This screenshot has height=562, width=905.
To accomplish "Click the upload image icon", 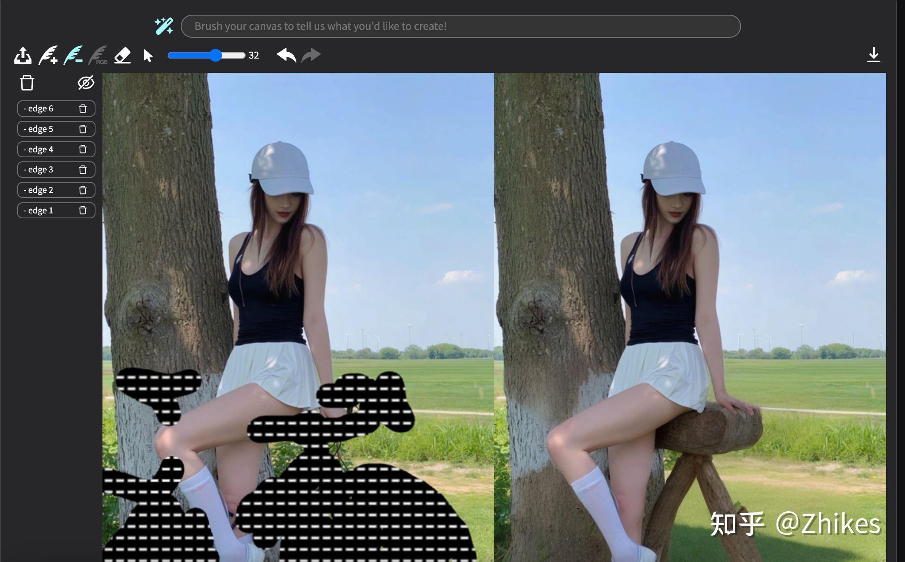I will (x=23, y=55).
